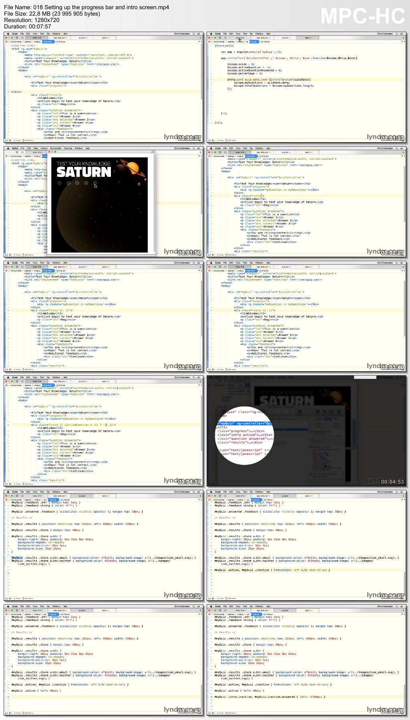This screenshot has width=410, height=720.
Task: Open the Develop menu in the 00:01:50 frame
Action: tap(68, 148)
